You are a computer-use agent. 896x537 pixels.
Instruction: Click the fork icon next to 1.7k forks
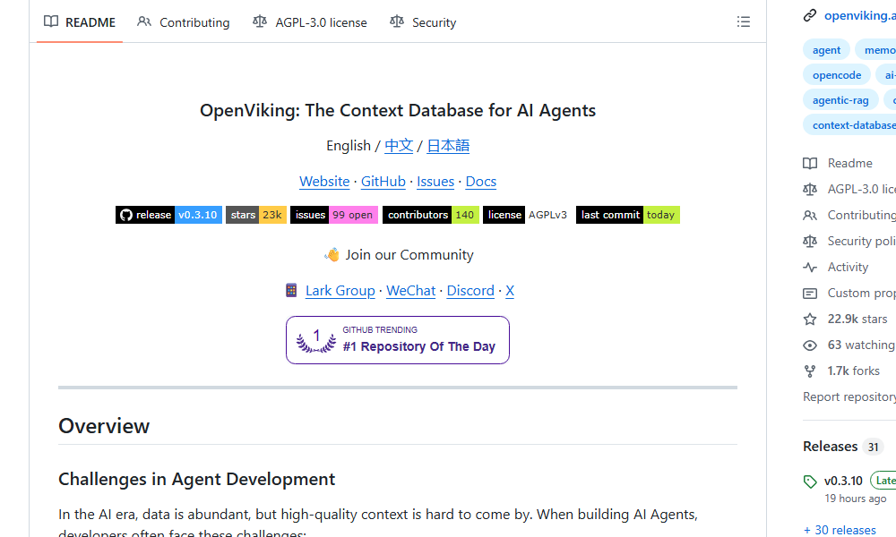[812, 371]
